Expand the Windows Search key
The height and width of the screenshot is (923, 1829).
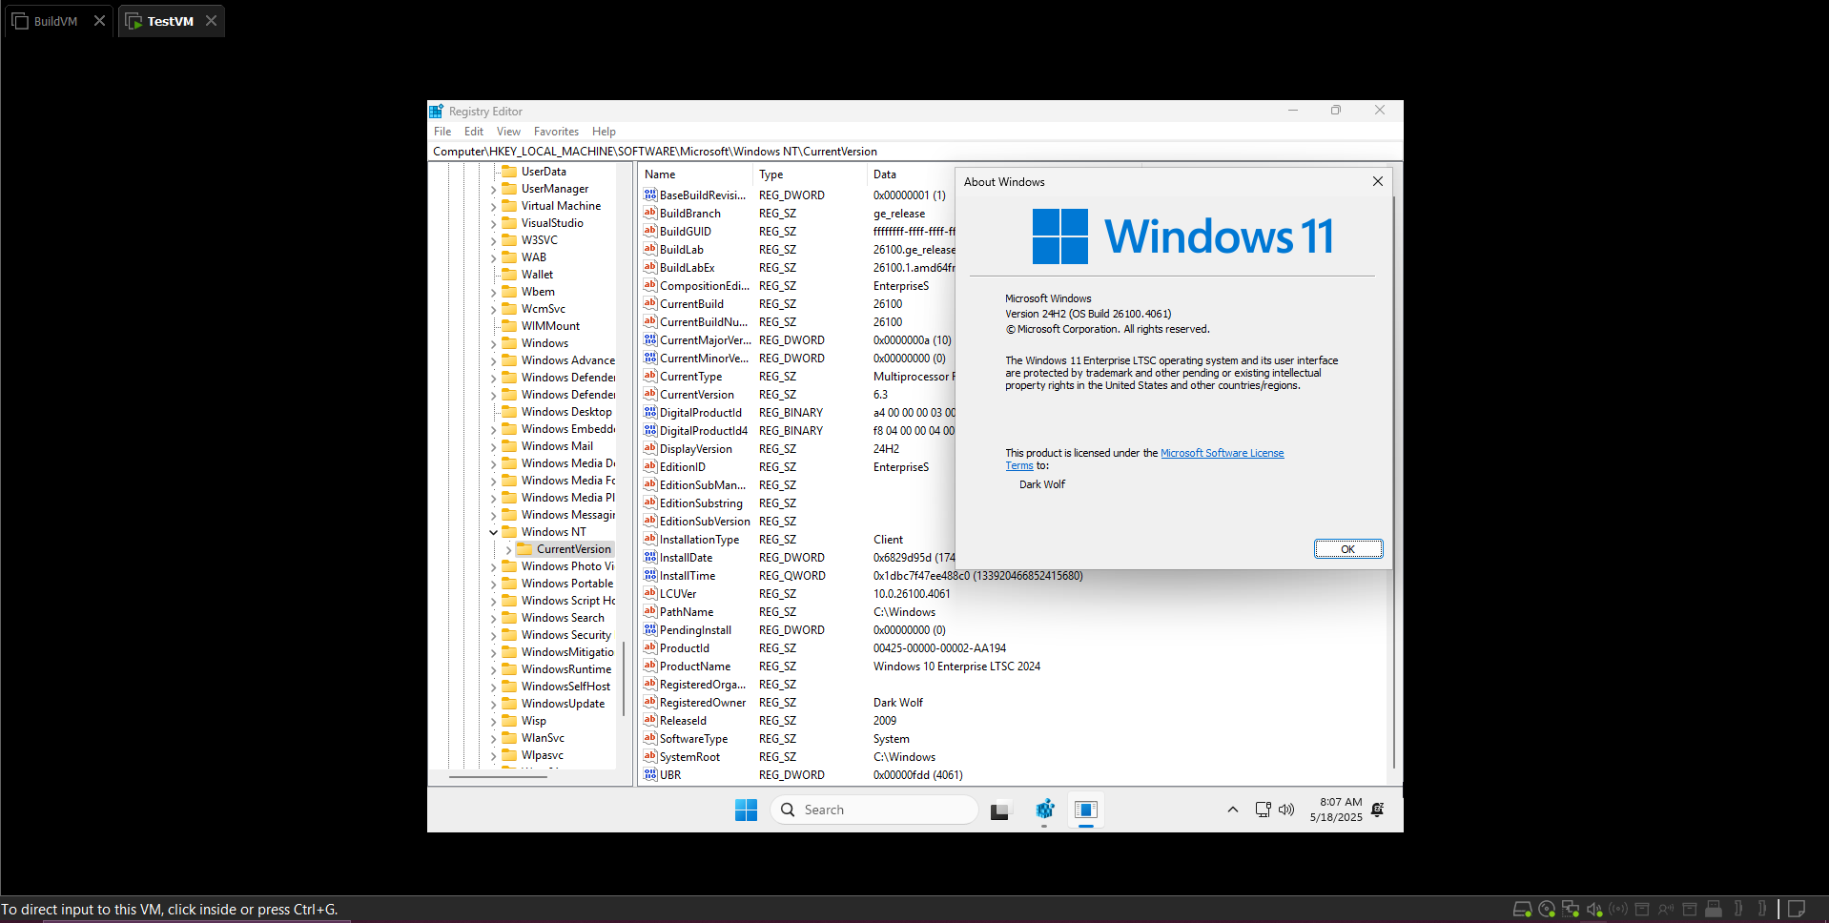[493, 618]
